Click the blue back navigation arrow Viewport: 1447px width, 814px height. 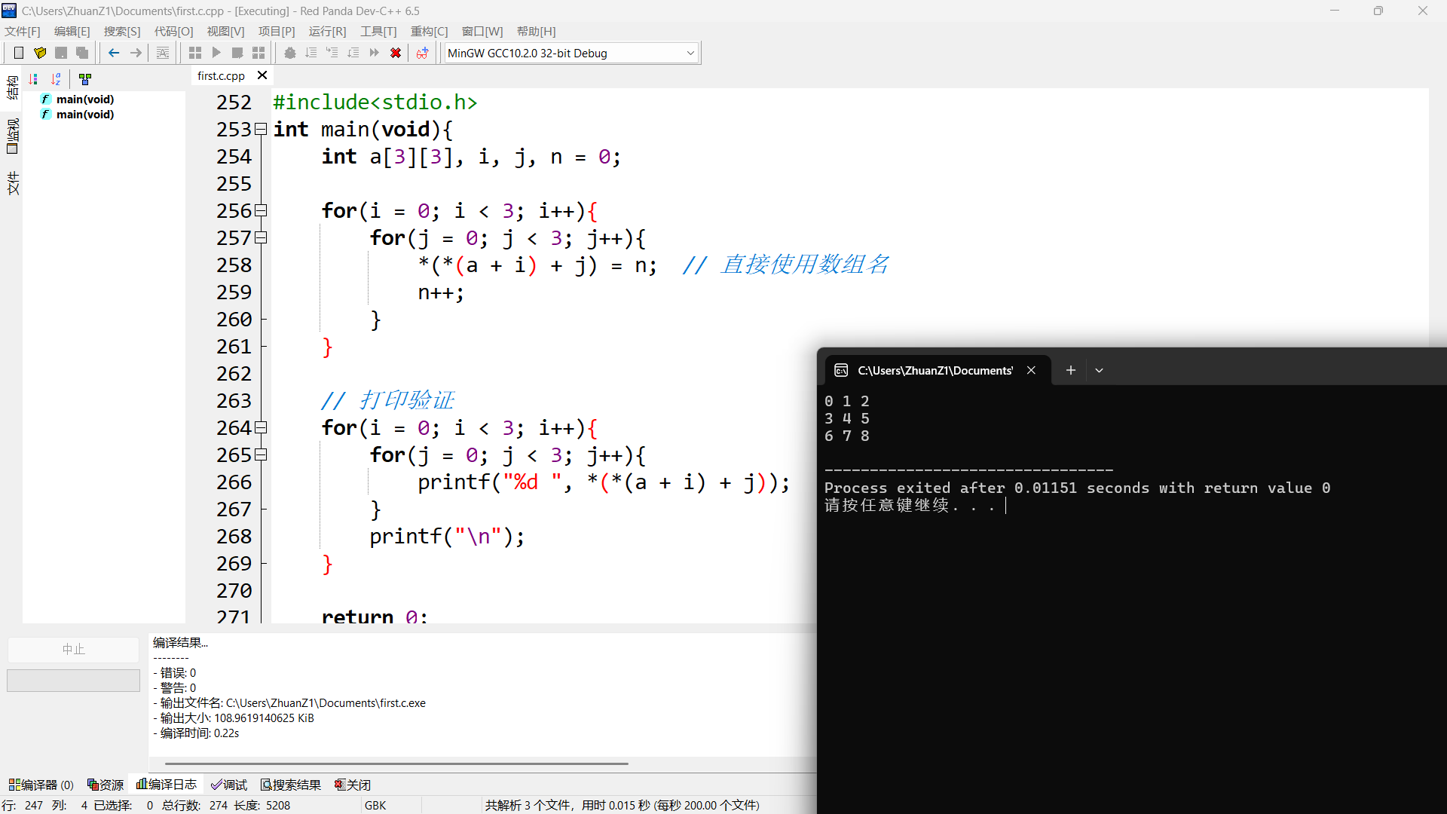coord(114,53)
